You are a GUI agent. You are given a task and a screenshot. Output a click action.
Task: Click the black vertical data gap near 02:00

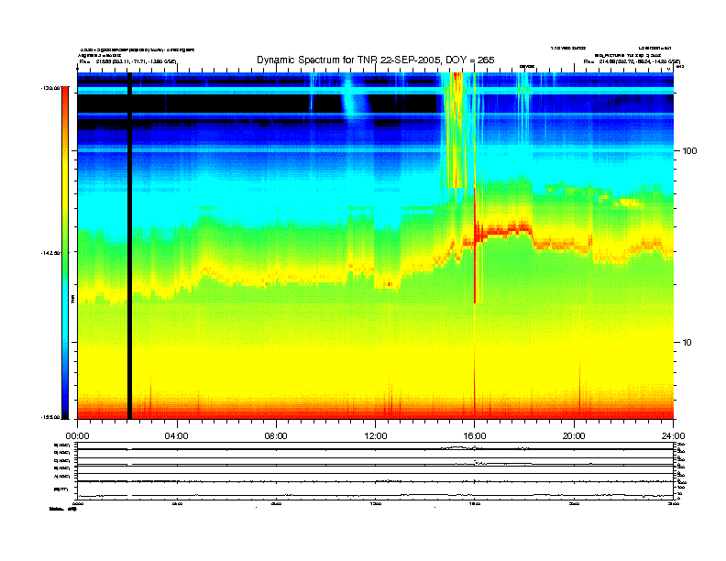pyautogui.click(x=129, y=246)
